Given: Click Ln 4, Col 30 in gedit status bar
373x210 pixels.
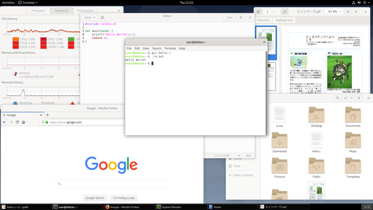Looking at the screenshot, I should click(x=222, y=155).
